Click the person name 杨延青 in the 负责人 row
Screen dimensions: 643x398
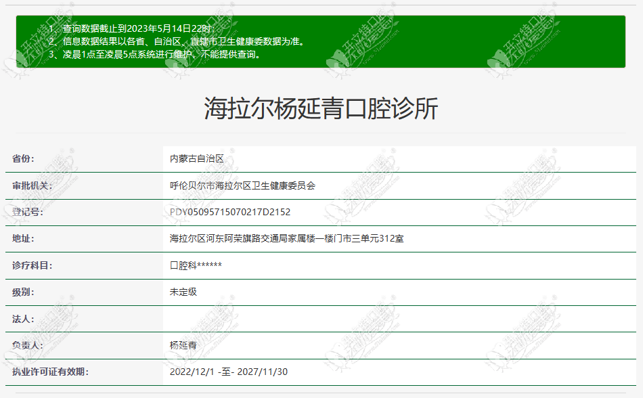(183, 345)
